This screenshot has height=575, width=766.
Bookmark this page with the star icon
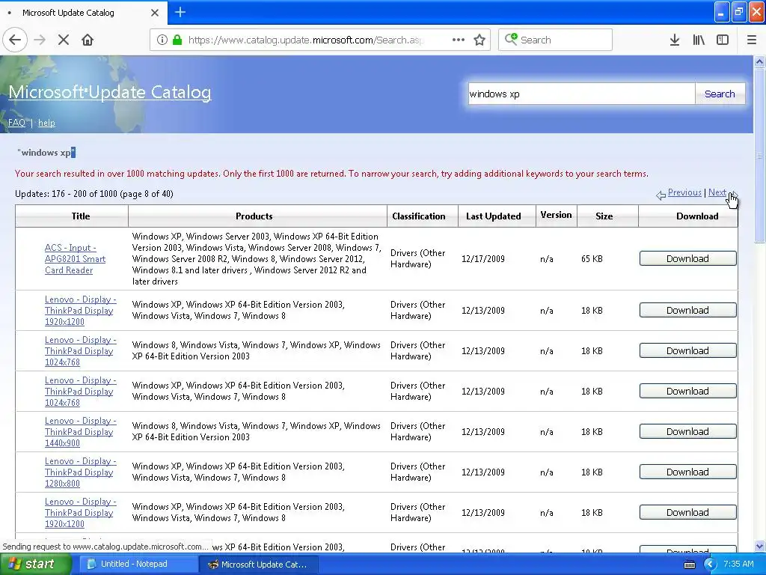pos(479,40)
